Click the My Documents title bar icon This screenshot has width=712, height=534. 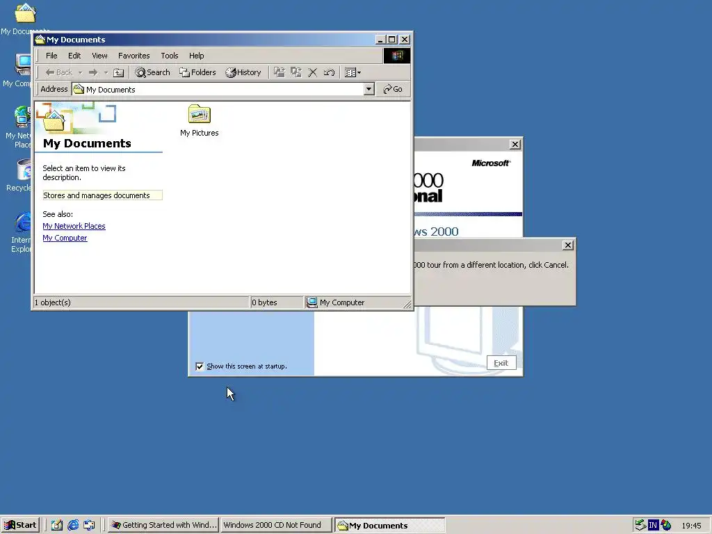point(40,40)
